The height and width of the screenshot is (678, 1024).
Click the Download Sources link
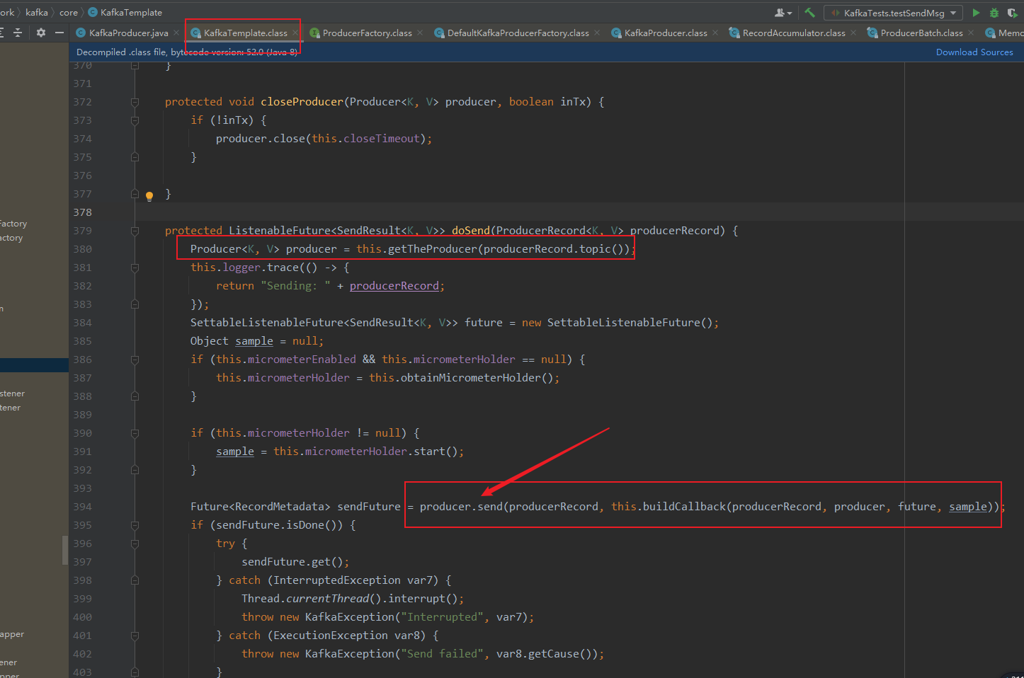pos(974,52)
